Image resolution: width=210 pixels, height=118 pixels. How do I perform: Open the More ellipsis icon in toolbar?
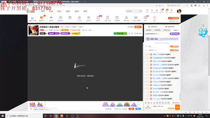click(x=155, y=18)
